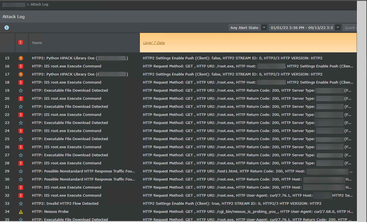The image size is (367, 222).
Task: Click the date range field 01/01/23 3:56 PM
Action: (302, 28)
